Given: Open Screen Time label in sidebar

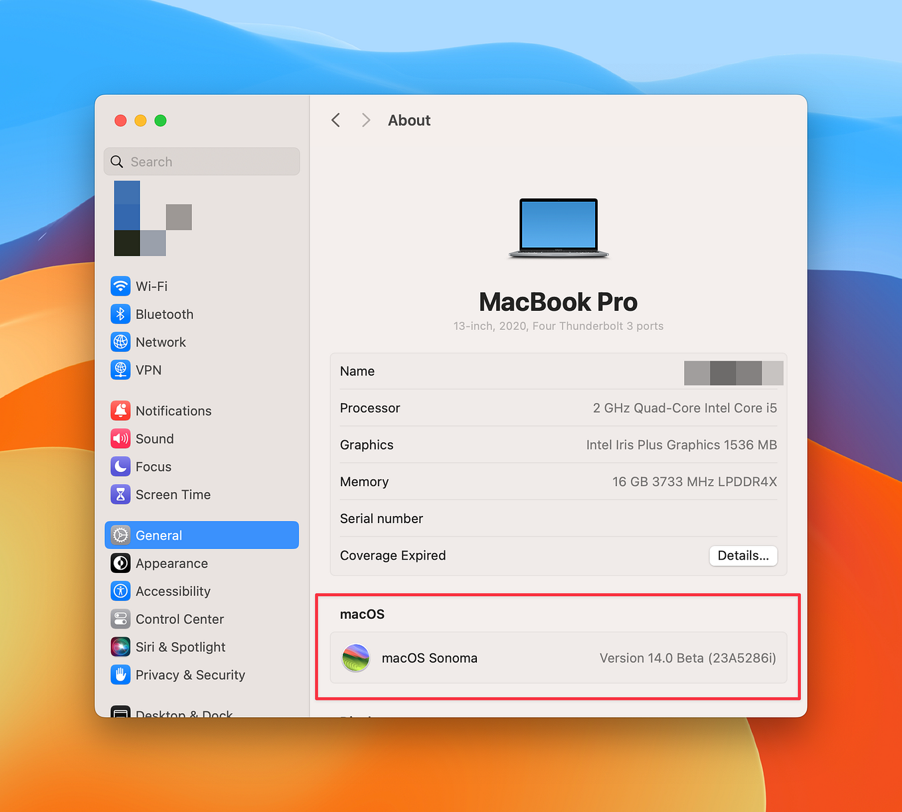Looking at the screenshot, I should tap(173, 495).
